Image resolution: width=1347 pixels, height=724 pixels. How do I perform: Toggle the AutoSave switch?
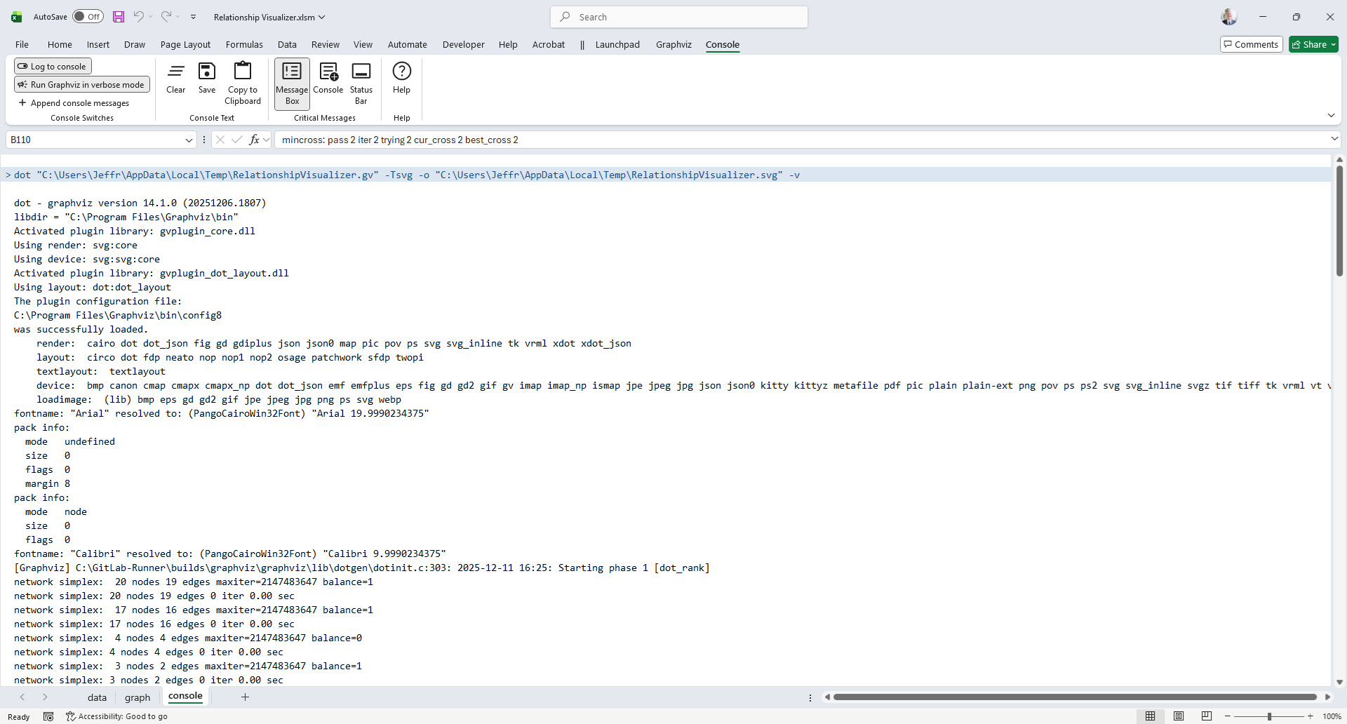point(88,17)
